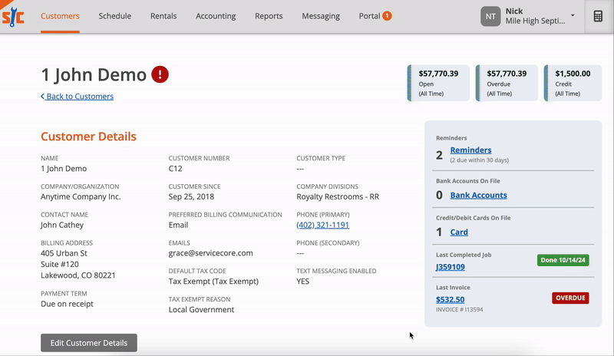The height and width of the screenshot is (356, 614).
Task: Click the Customer Details heading
Action: 88,137
